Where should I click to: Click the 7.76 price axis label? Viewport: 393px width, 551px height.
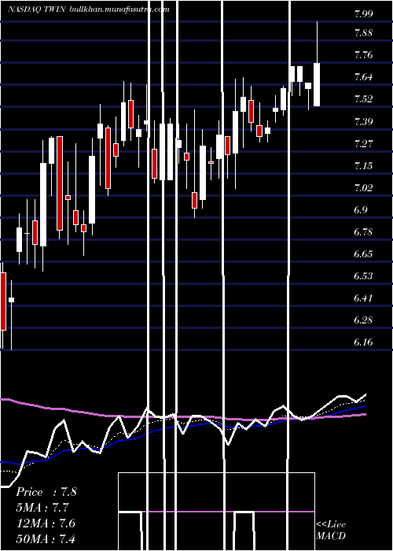tap(363, 55)
